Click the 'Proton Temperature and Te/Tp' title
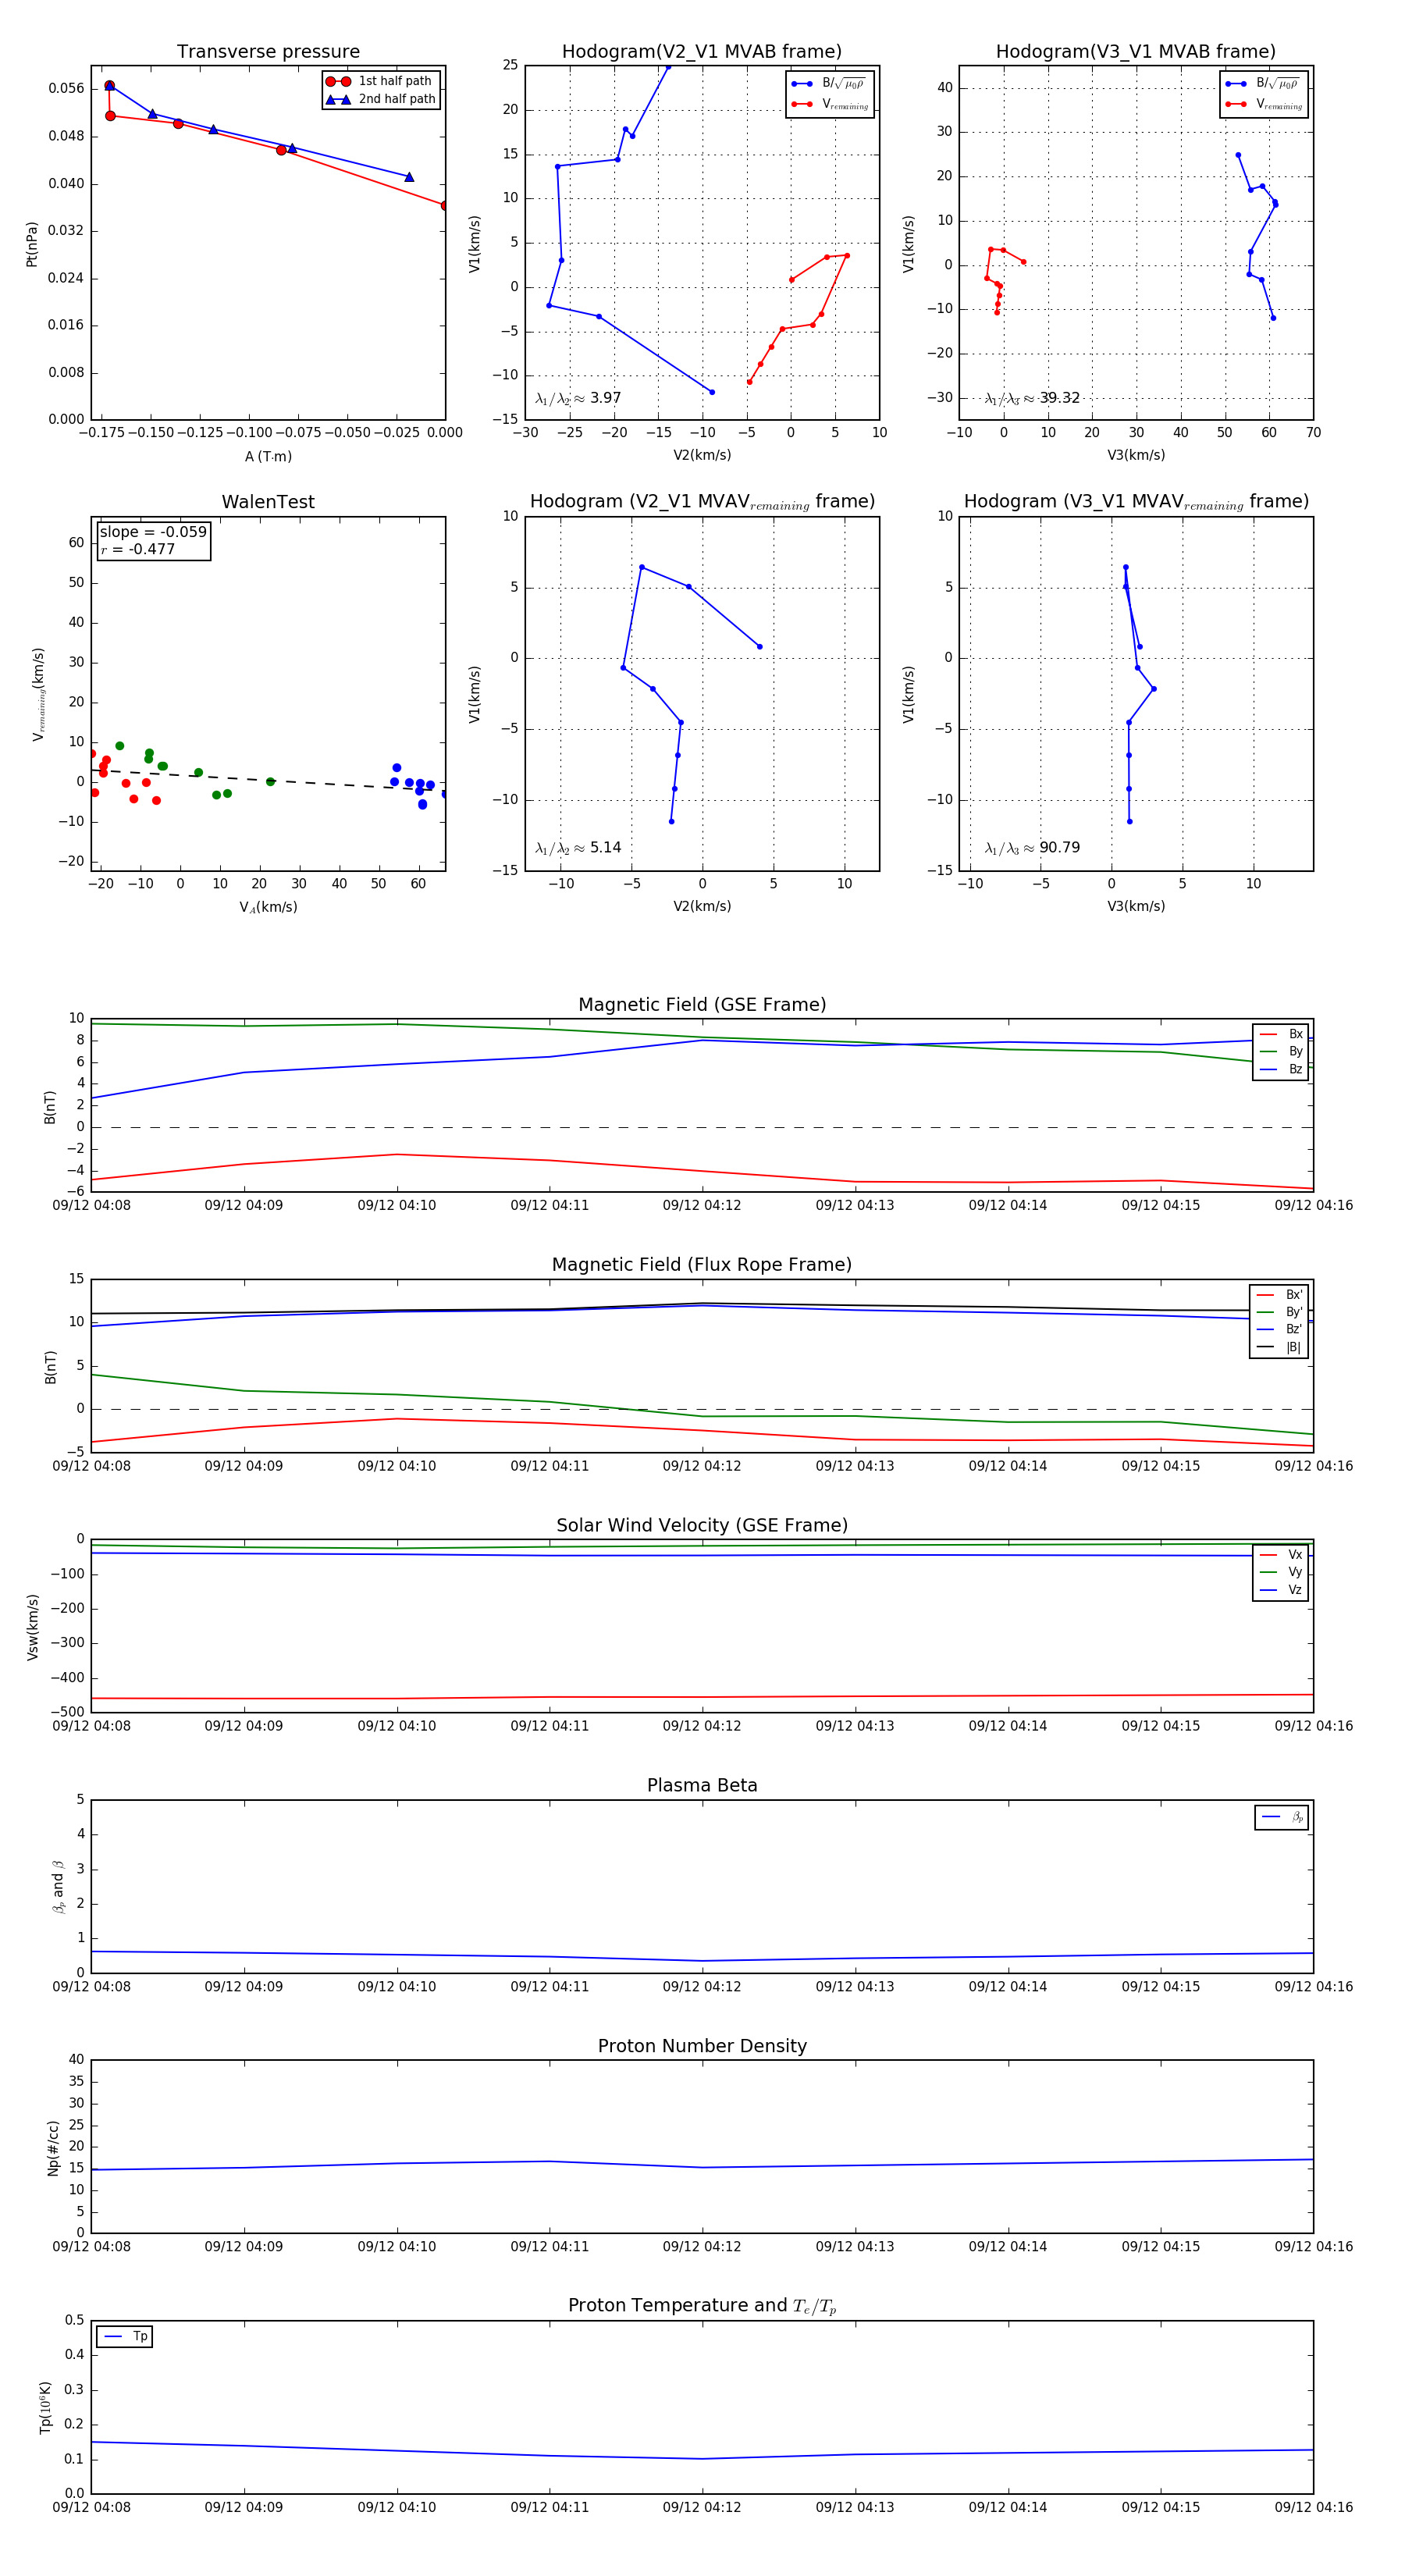Viewport: 1405px width, 2576px height. click(702, 2305)
